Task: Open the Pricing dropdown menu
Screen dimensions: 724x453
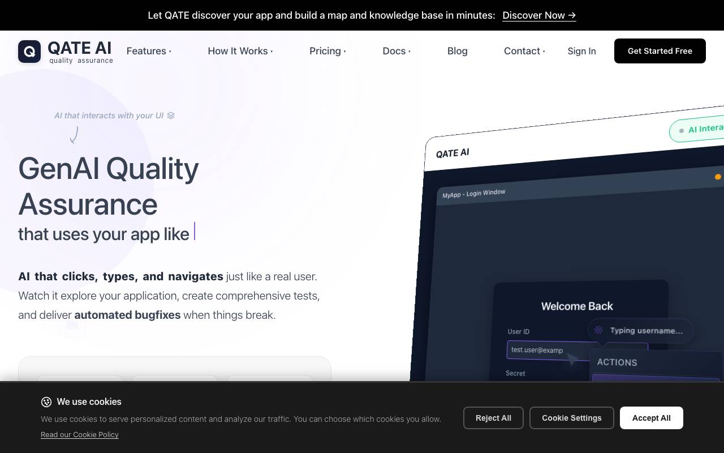Action: 327,51
